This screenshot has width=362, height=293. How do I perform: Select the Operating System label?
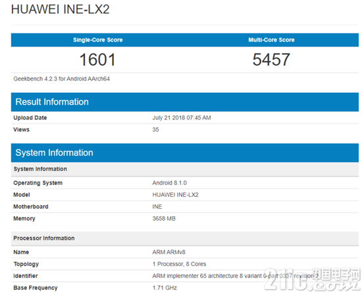(38, 183)
